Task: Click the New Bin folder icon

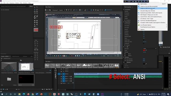Action: 47,89
